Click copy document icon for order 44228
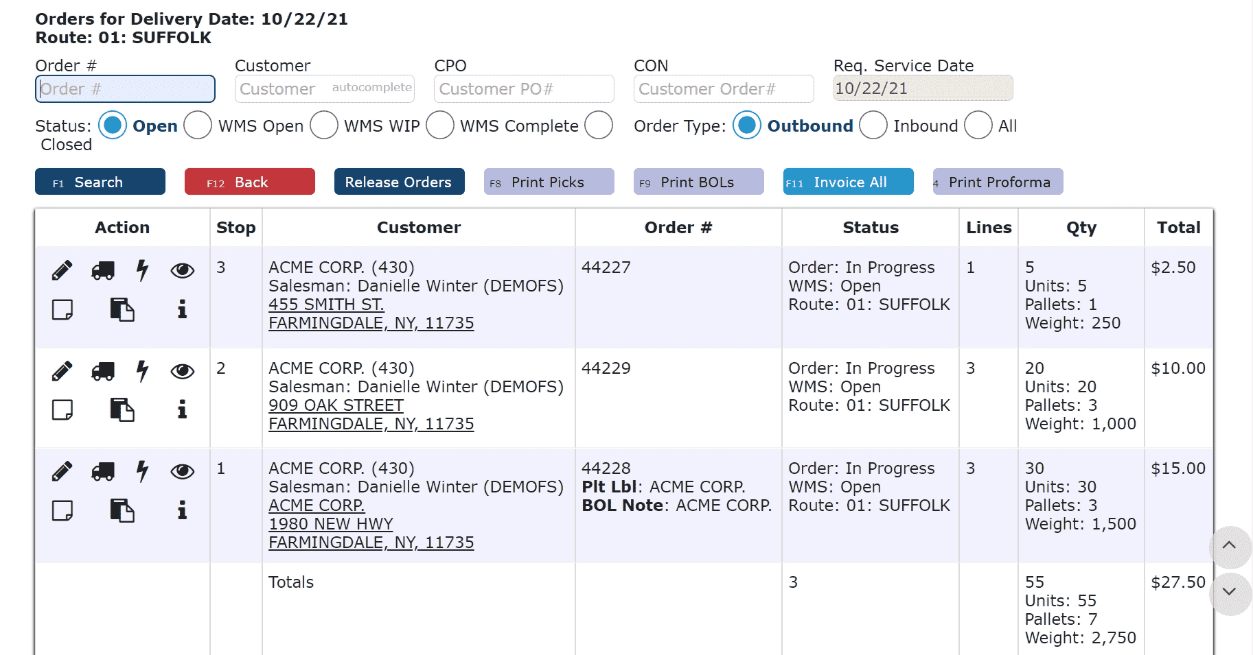Viewport: 1253px width, 655px height. tap(122, 510)
